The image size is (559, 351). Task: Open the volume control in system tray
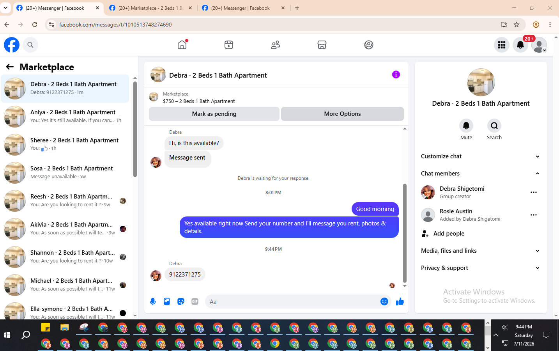(505, 327)
